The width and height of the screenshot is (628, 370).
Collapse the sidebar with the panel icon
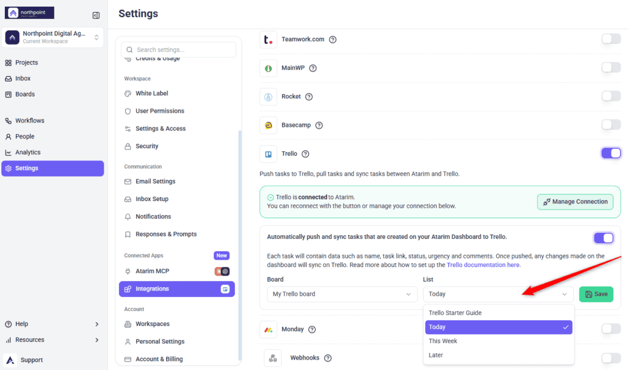[96, 15]
